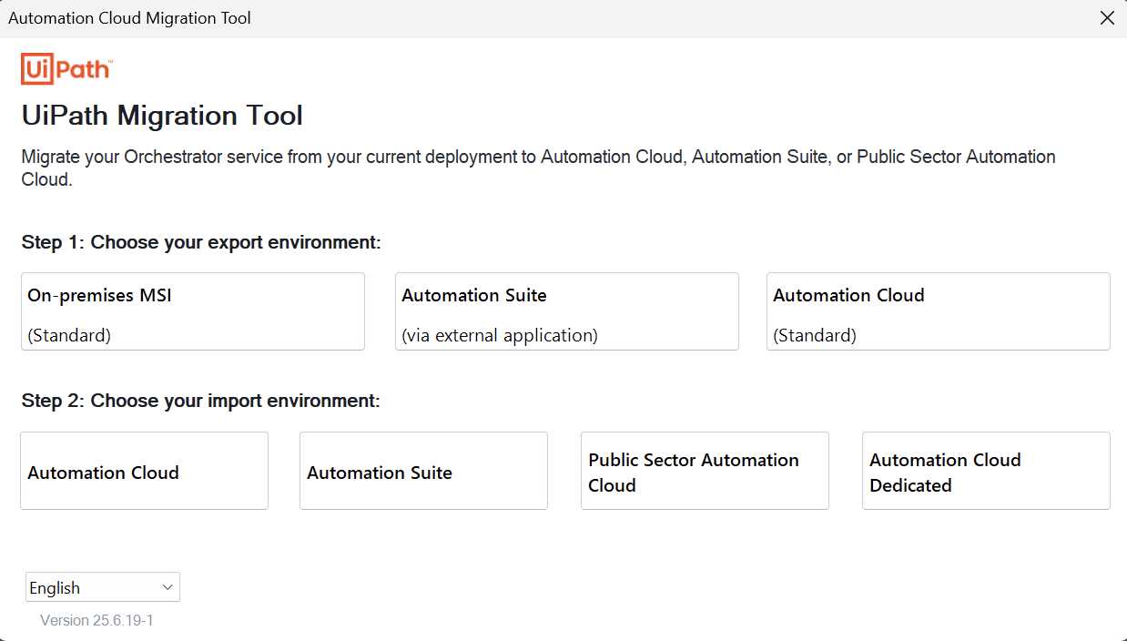Close the Automation Cloud Migration Tool window
Viewport: 1127px width, 641px height.
tap(1107, 17)
